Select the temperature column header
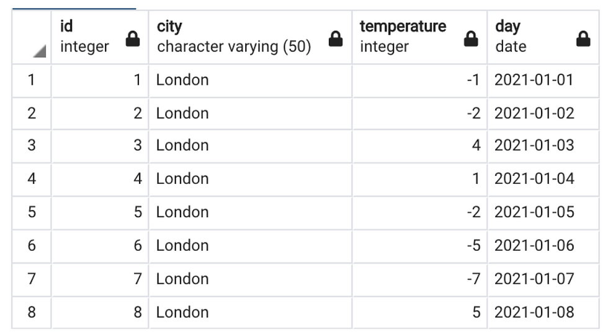608x335 pixels. tap(403, 37)
